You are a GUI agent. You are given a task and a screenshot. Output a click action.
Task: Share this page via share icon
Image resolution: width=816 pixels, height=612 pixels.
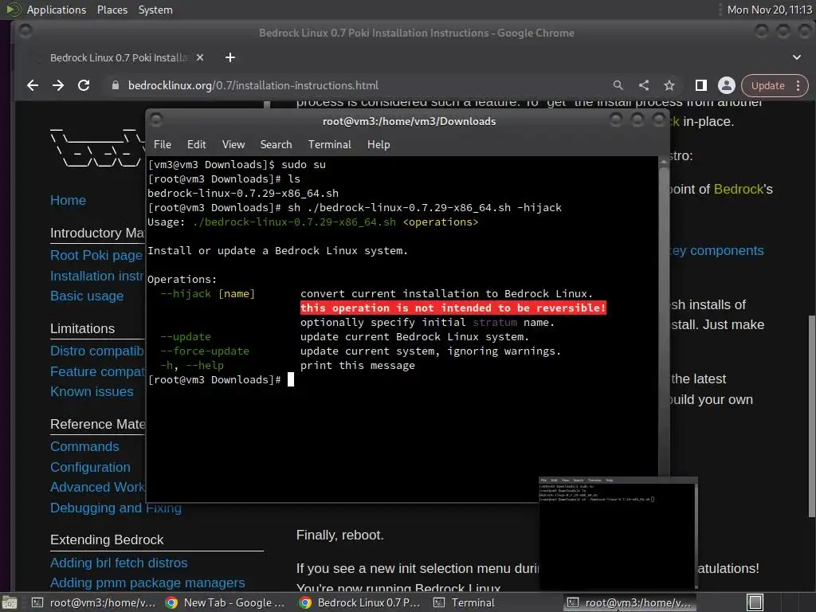point(644,85)
